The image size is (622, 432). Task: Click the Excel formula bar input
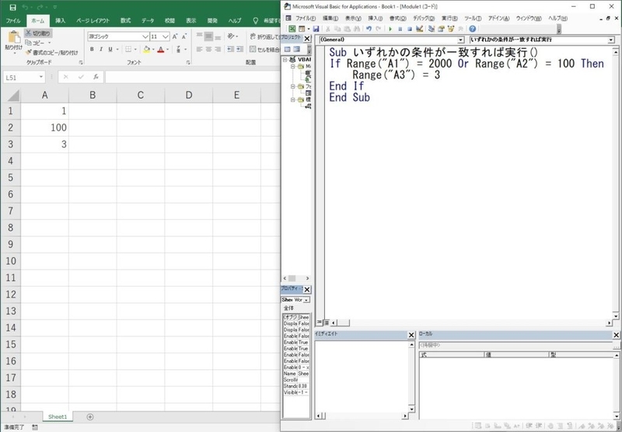[192, 77]
